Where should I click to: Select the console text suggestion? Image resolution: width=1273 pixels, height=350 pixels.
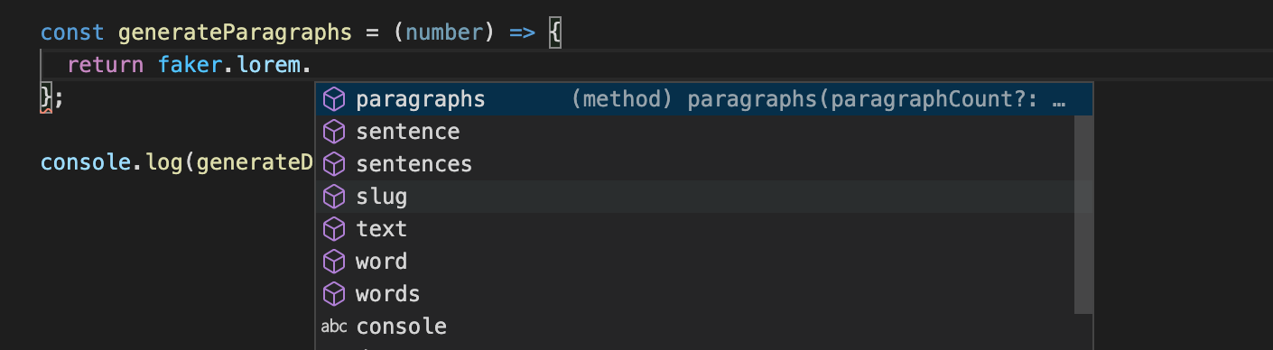click(695, 327)
